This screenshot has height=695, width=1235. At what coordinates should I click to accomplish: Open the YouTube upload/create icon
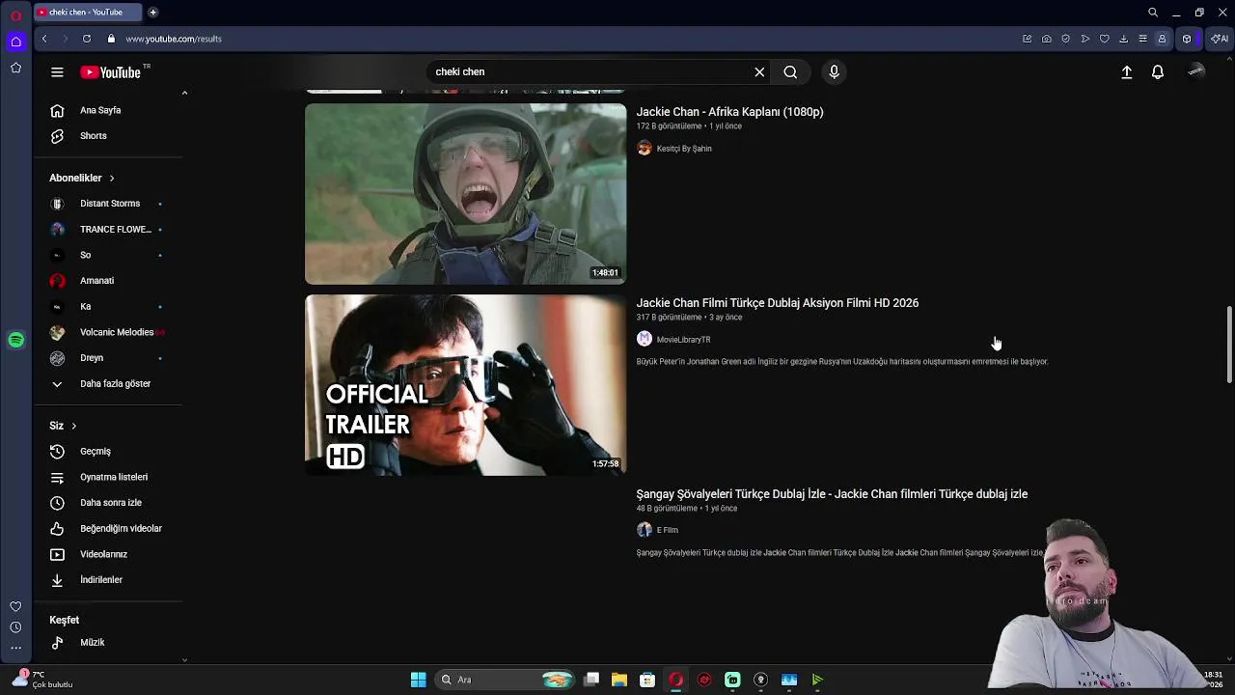tap(1126, 72)
